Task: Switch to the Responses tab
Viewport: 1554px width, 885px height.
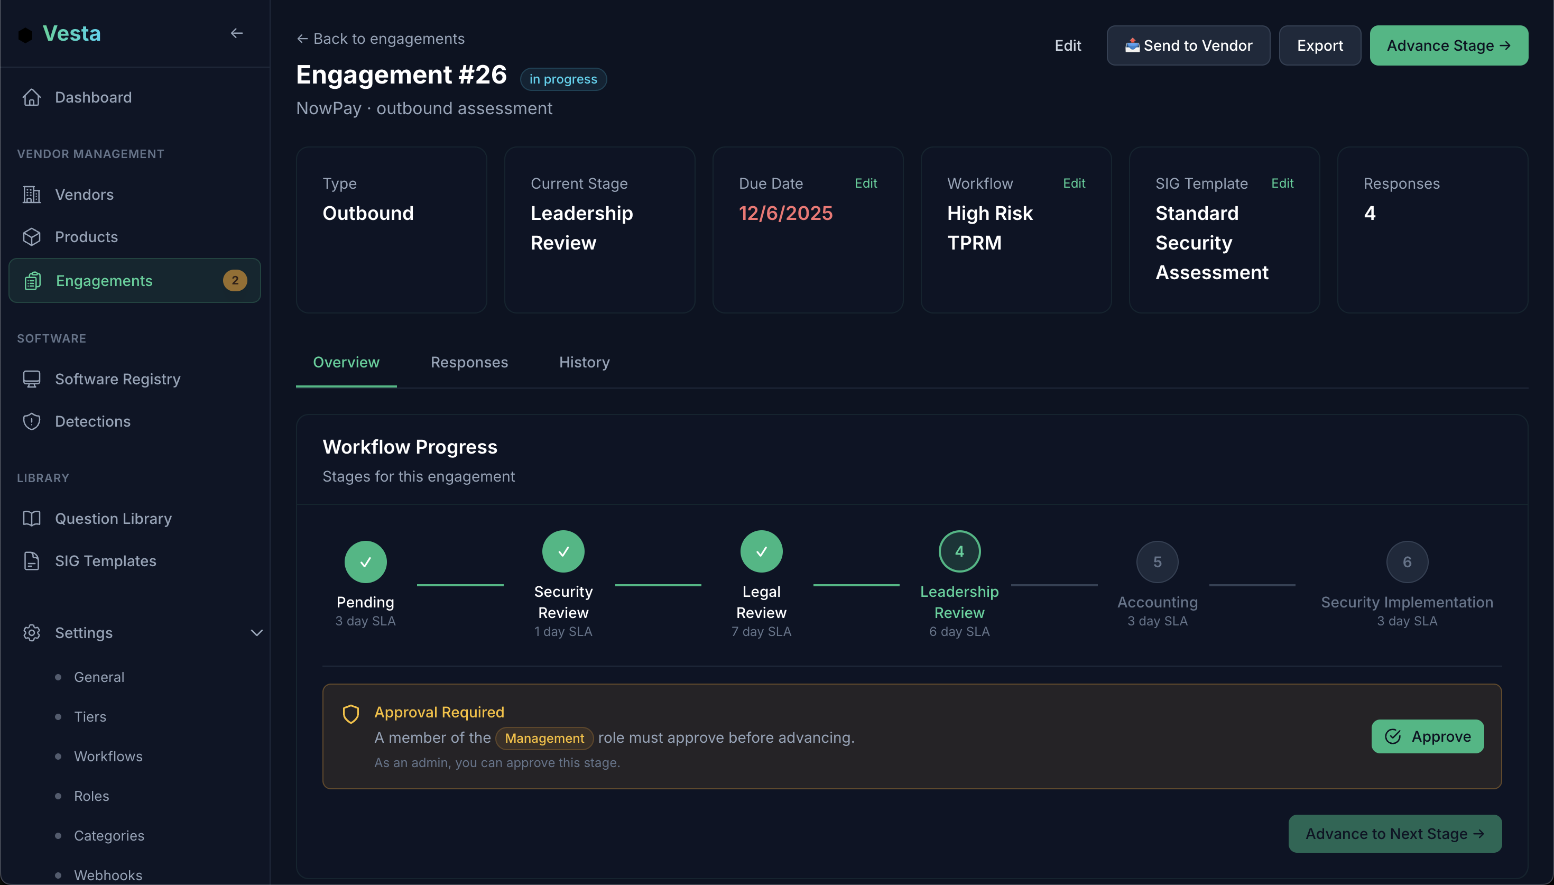Action: click(x=469, y=362)
